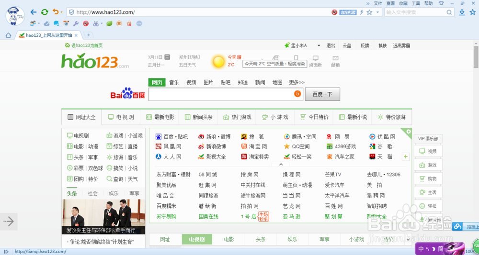This screenshot has height=255, width=479.
Task: Open favorites star at far right
Action: [473, 12]
